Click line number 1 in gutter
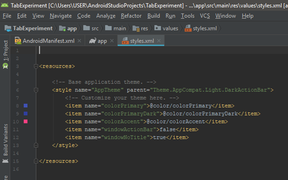Image resolution: width=288 pixels, height=180 pixels. [x=17, y=50]
